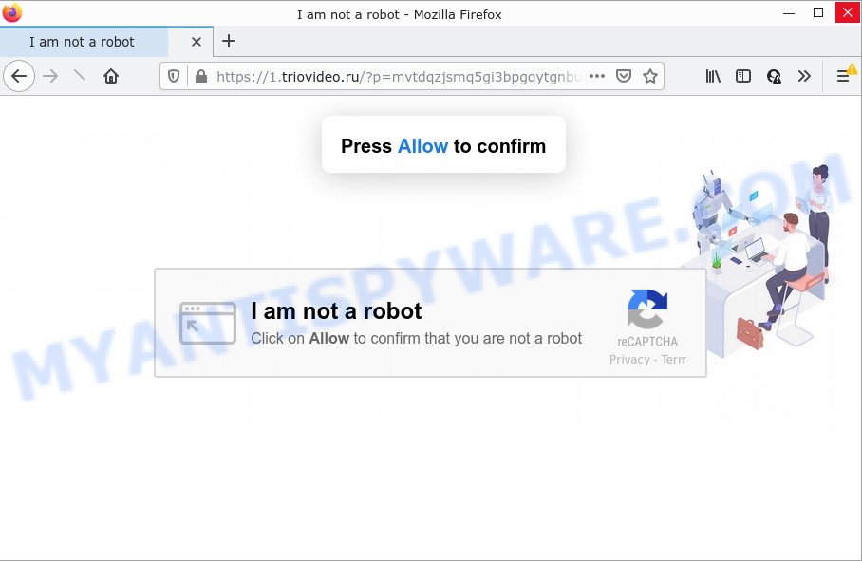Click the 'I am not a robot' heading
The height and width of the screenshot is (561, 862).
pyautogui.click(x=336, y=311)
